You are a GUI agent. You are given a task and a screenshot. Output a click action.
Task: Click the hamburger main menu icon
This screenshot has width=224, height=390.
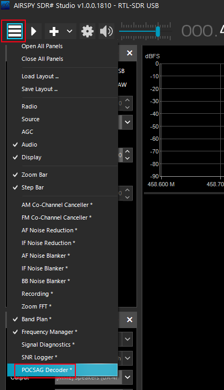pyautogui.click(x=15, y=31)
